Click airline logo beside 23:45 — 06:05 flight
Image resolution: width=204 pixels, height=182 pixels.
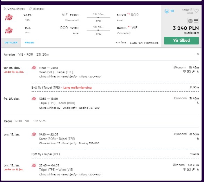click(34, 165)
